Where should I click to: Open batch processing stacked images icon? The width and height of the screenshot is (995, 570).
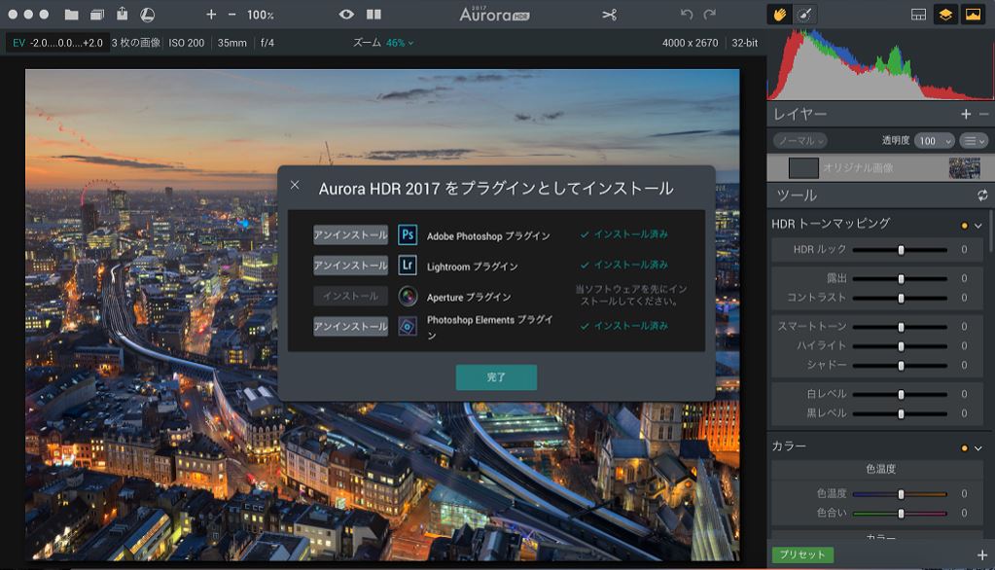97,15
